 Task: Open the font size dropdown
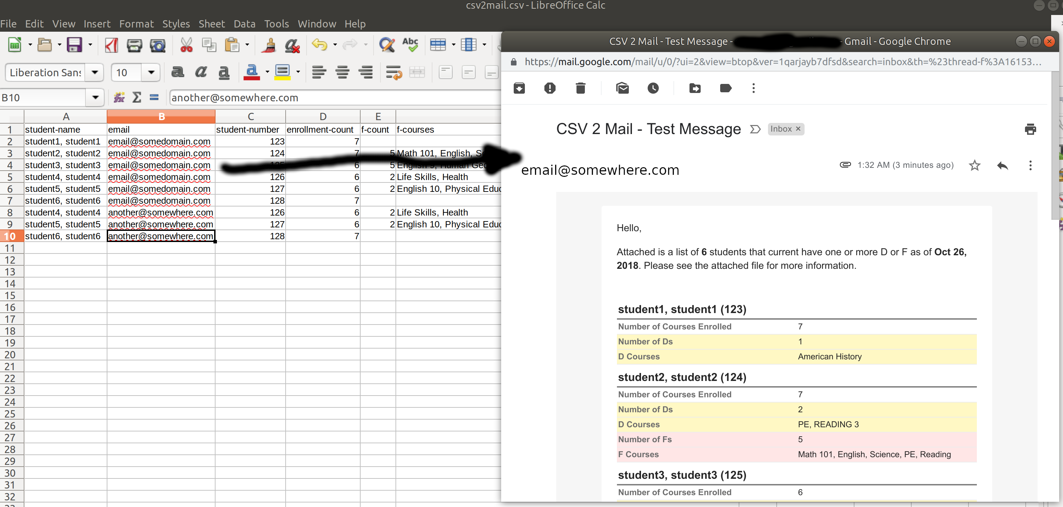pos(151,72)
